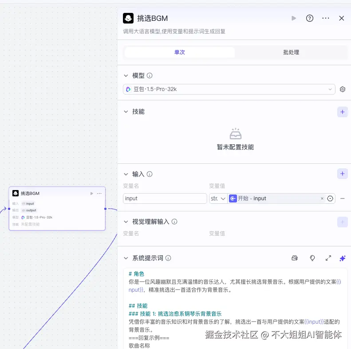
Task: Click the AI optimize prompt sparkle icon
Action: pyautogui.click(x=343, y=258)
